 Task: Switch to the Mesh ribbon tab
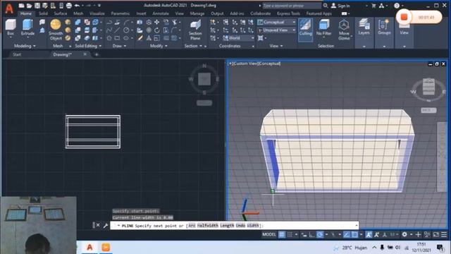pyautogui.click(x=78, y=13)
